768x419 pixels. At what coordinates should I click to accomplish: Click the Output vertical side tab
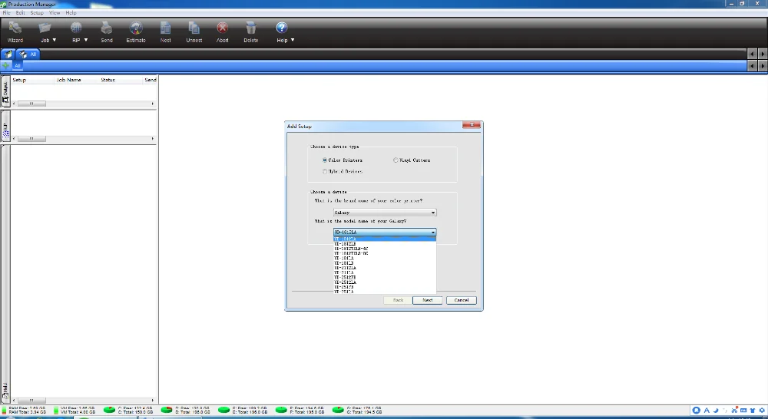[5, 92]
